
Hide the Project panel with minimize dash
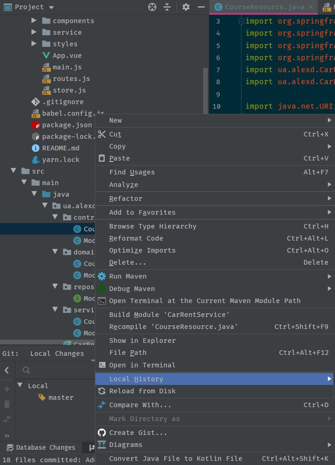pyautogui.click(x=200, y=7)
